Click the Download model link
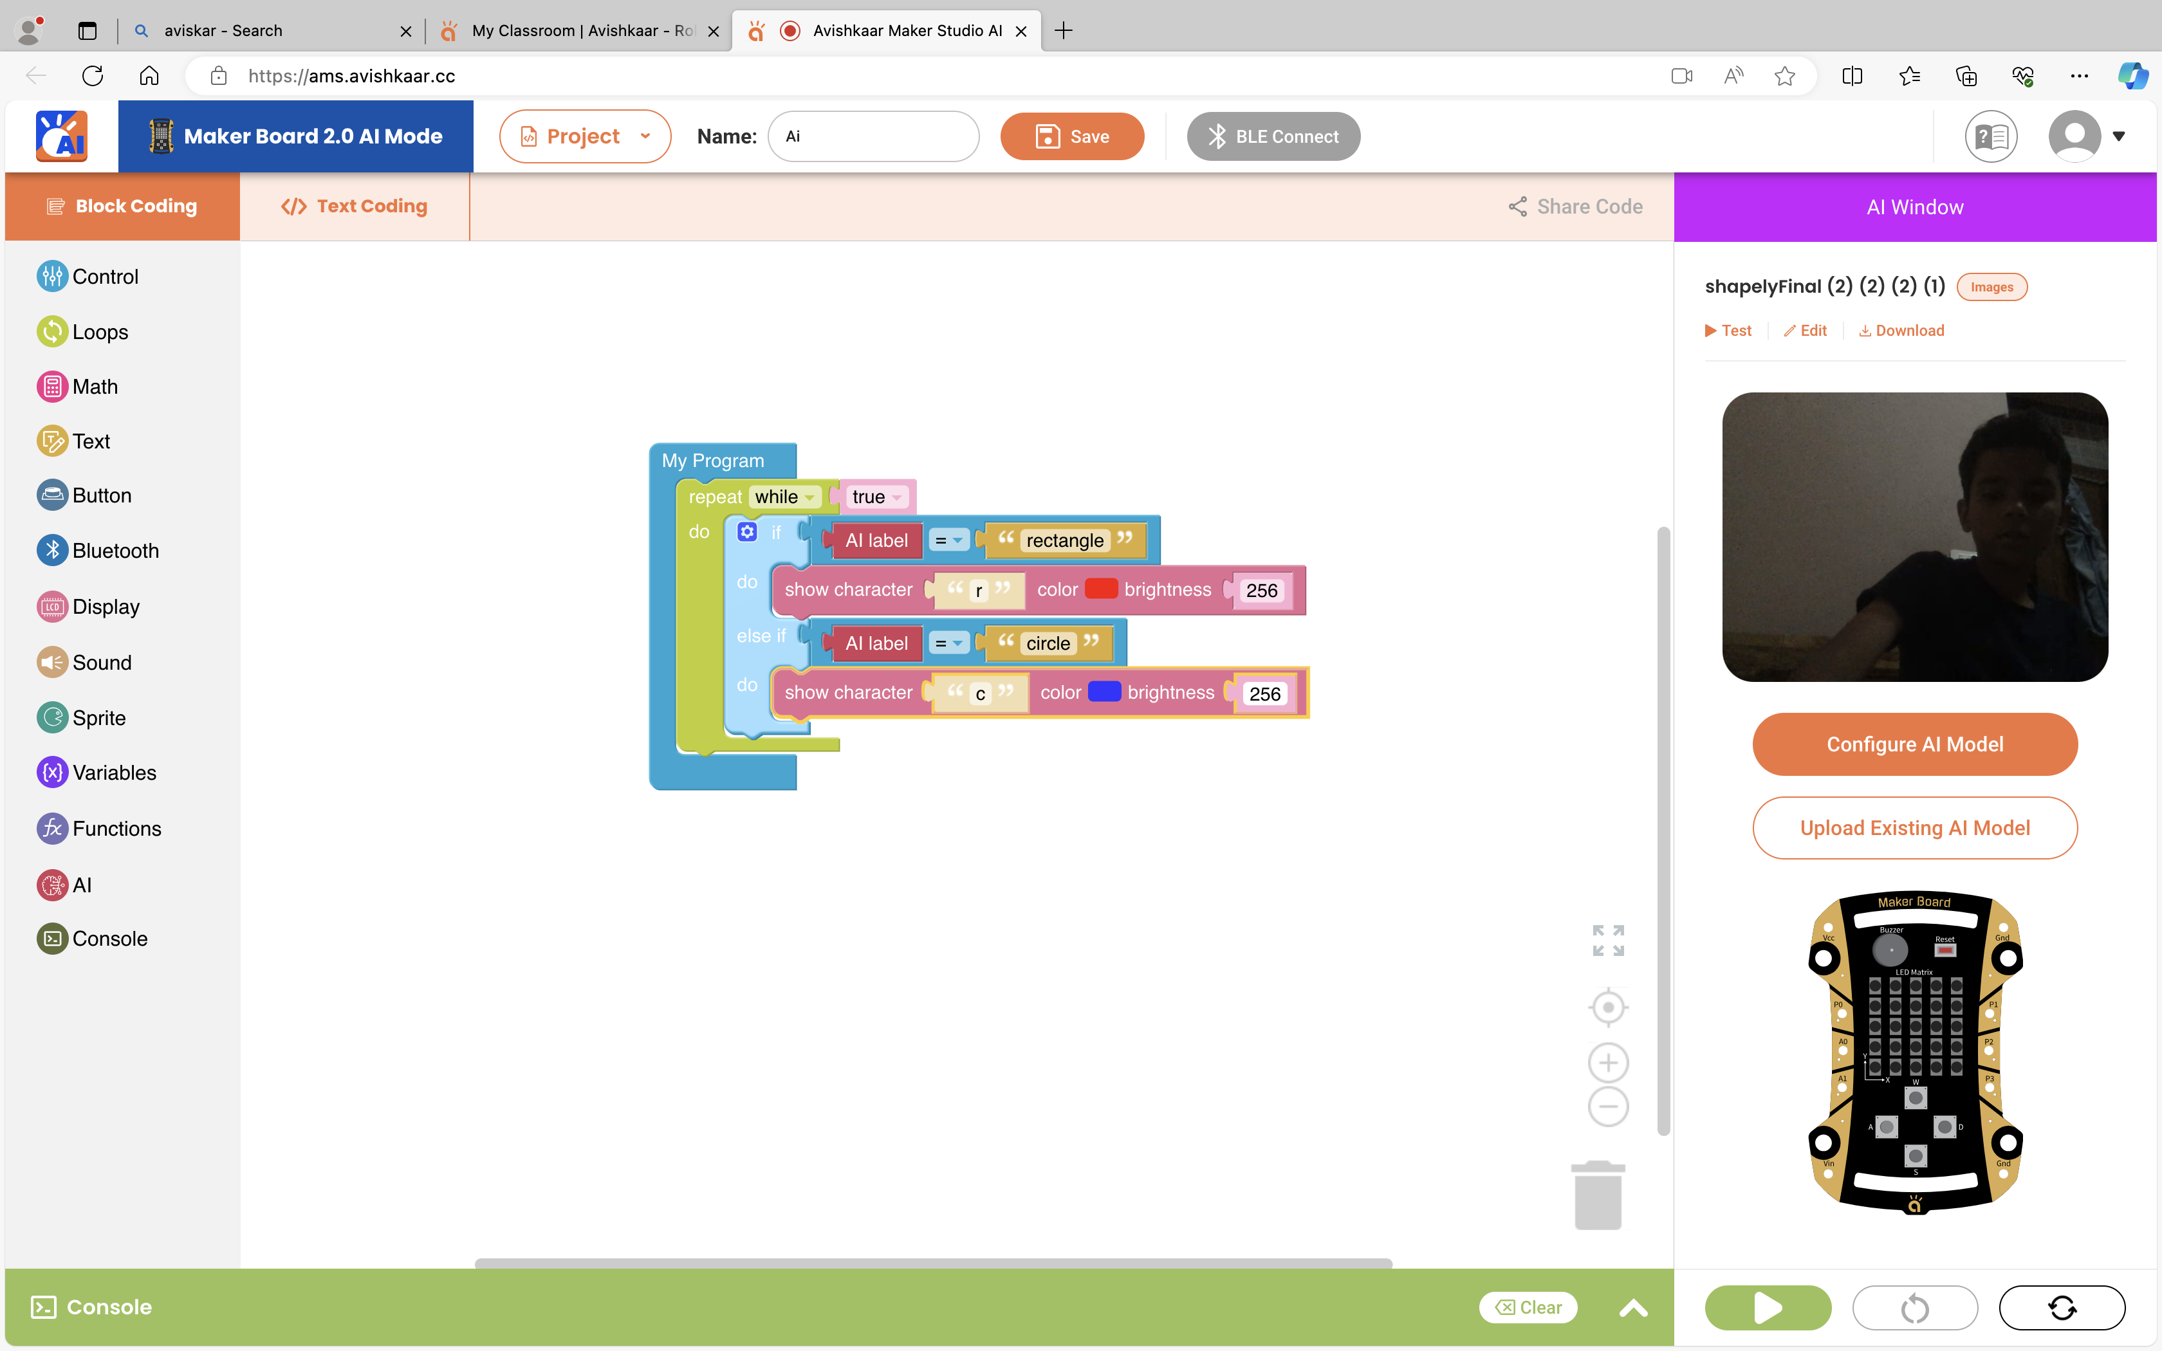The image size is (2162, 1351). tap(1901, 331)
